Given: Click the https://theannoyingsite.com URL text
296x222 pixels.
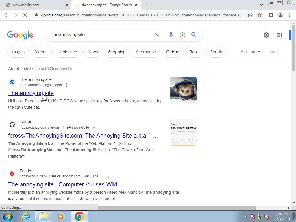Looking at the screenshot, I should pos(41,85).
